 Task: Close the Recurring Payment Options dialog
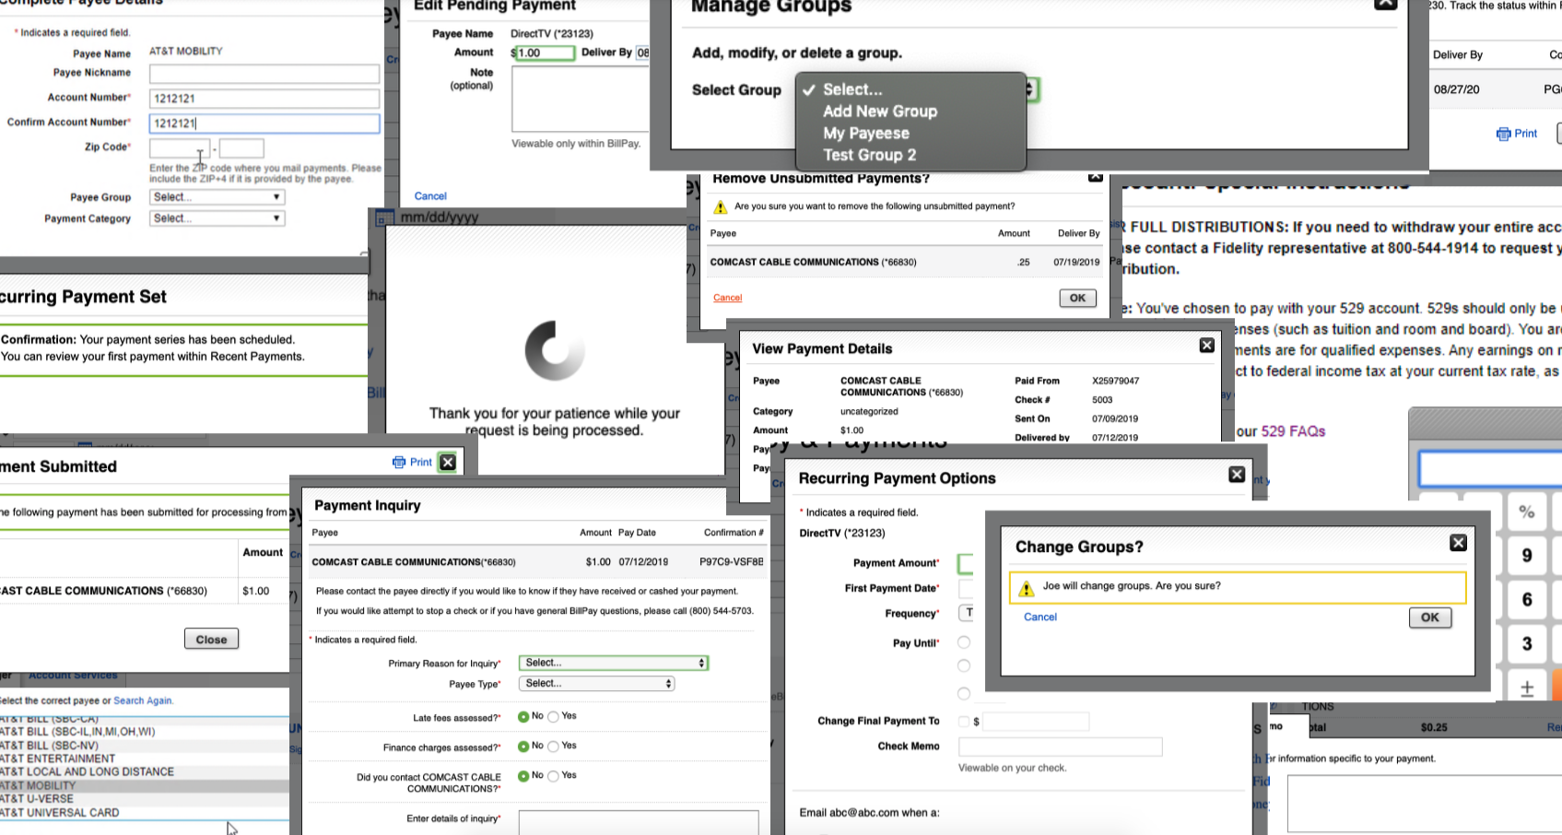coord(1237,475)
